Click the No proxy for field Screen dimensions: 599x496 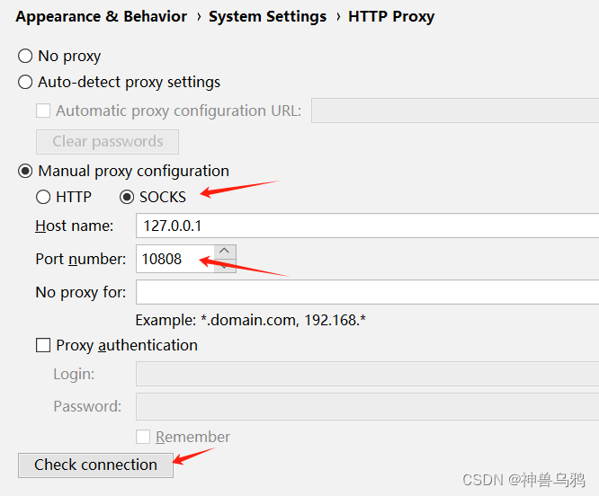coord(367,292)
